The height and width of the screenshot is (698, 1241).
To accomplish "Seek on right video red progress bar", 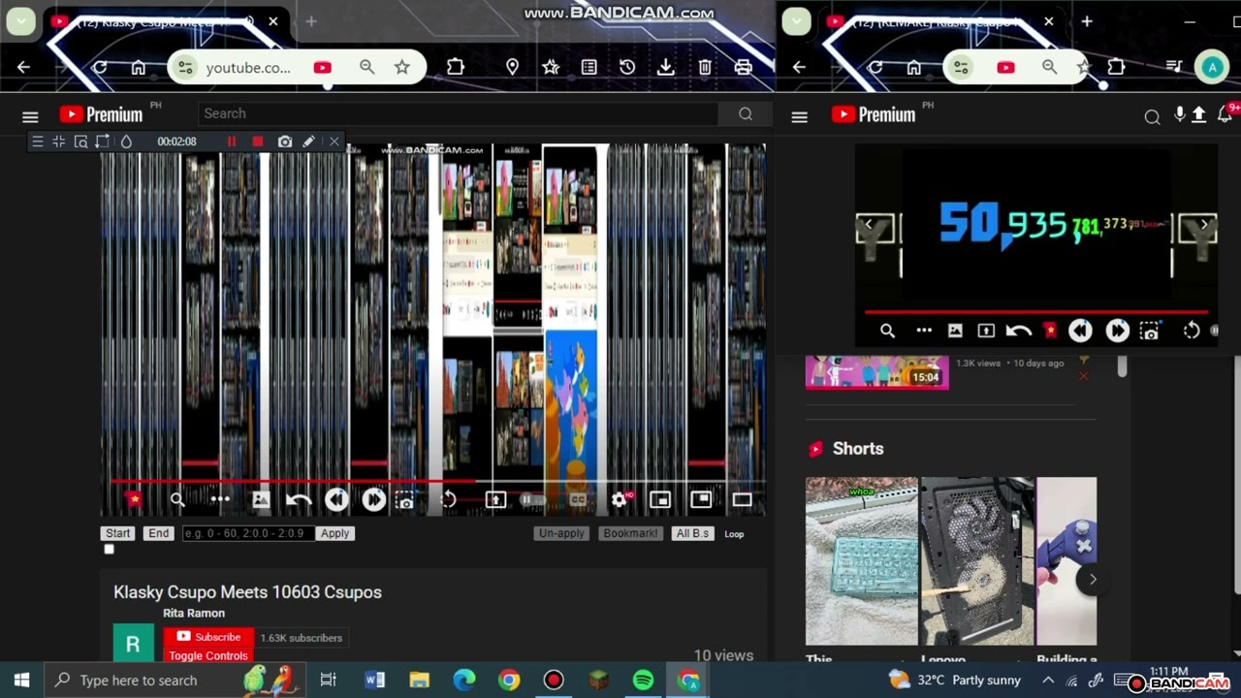I will [1036, 312].
